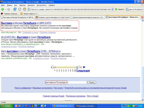The image size is (144, 108).
Task: Go to results page 5
Action: [x=64, y=71]
